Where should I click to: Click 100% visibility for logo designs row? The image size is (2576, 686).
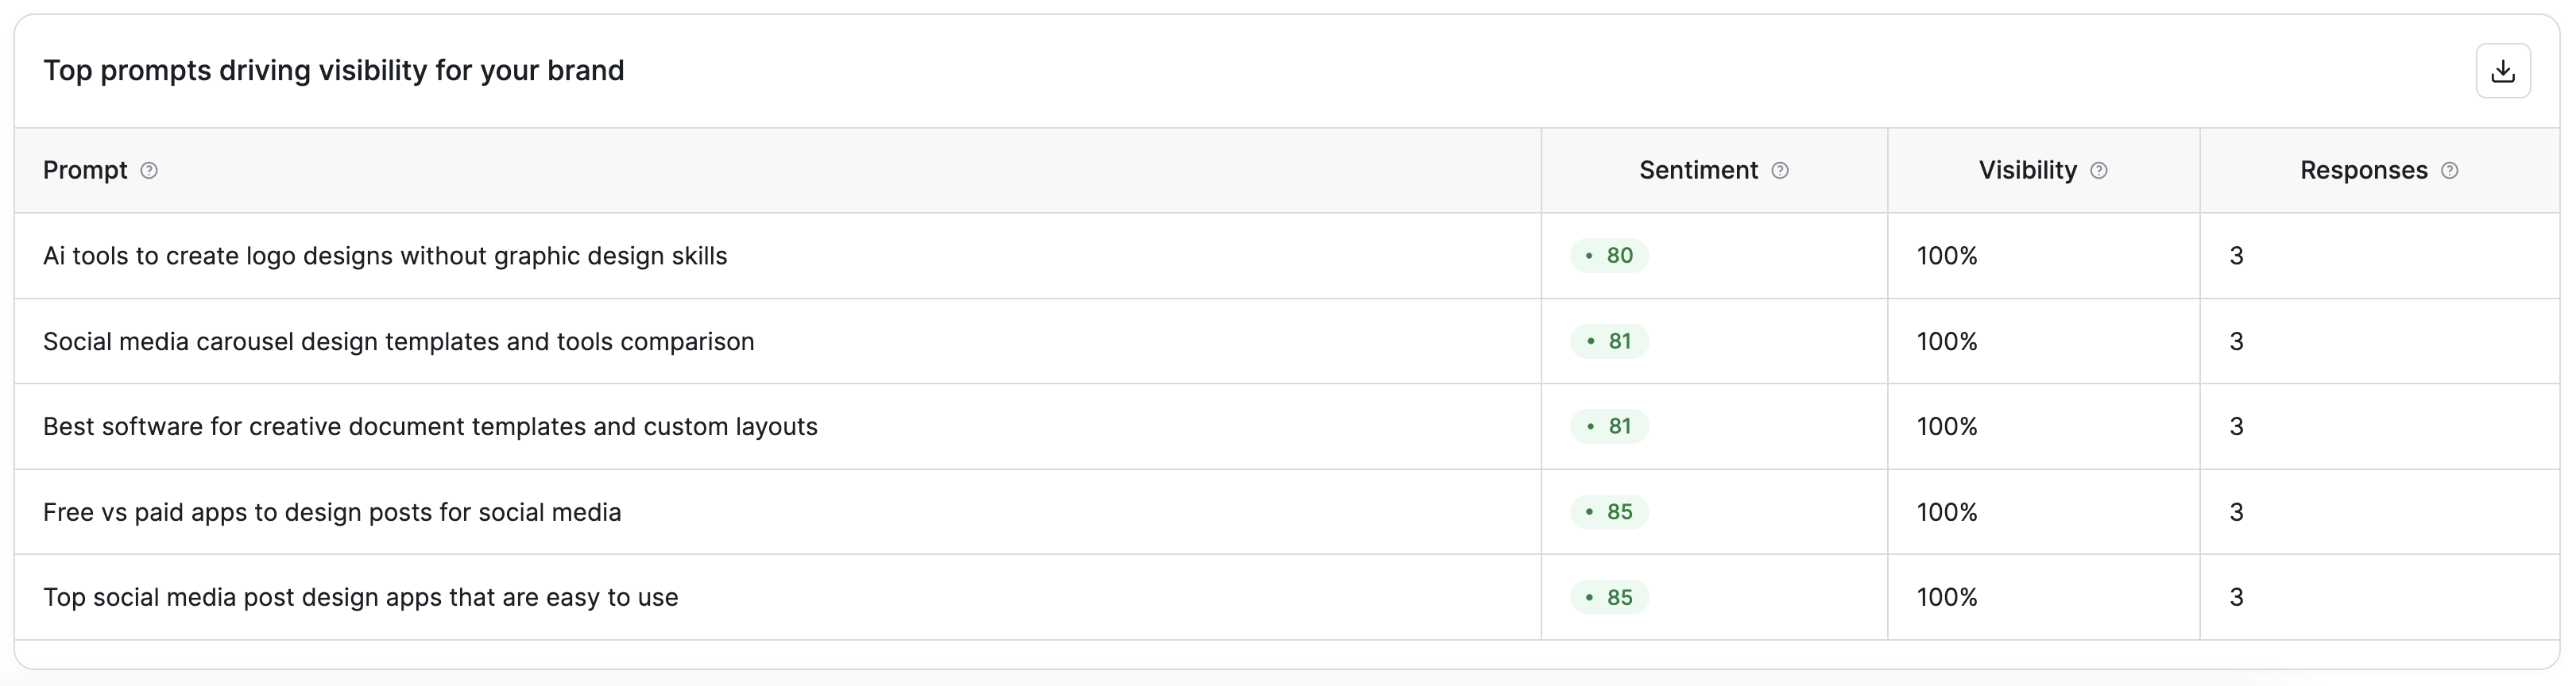1946,256
